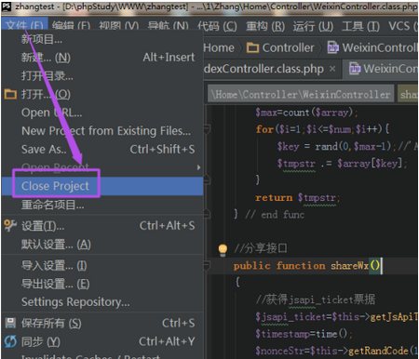Collapse the for loop fold marker

pos(207,128)
